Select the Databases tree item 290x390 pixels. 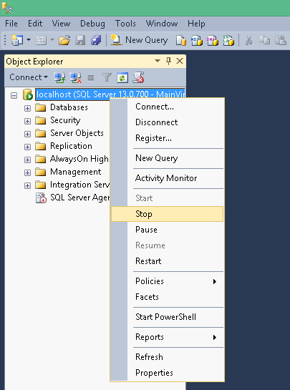[x=69, y=107]
